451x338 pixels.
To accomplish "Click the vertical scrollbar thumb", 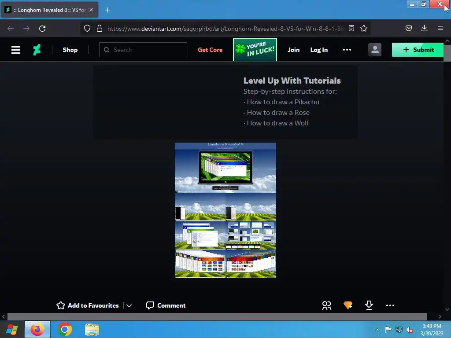I will click(447, 53).
